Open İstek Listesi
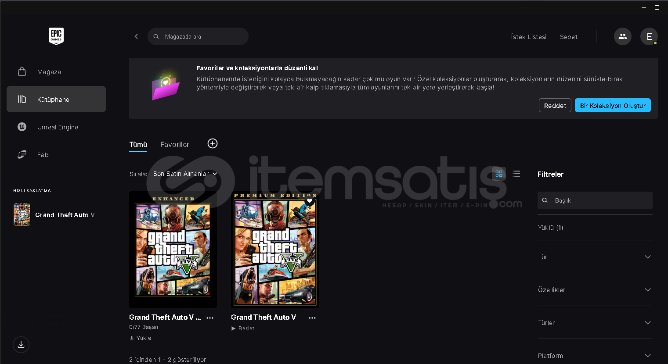This screenshot has width=668, height=364. click(x=529, y=37)
